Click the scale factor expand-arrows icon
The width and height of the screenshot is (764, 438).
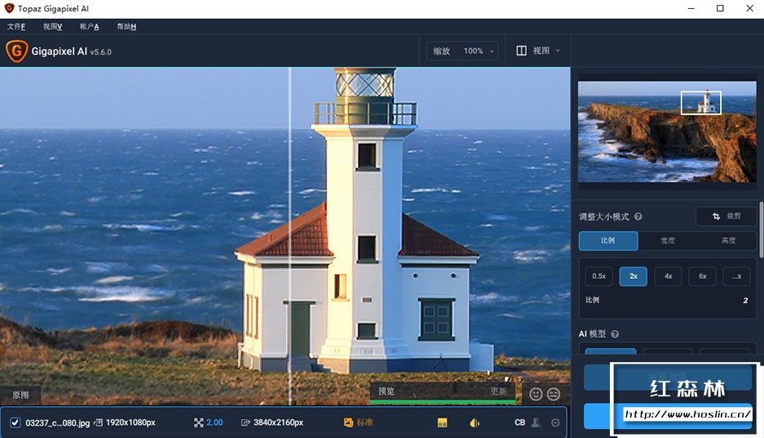click(x=198, y=423)
